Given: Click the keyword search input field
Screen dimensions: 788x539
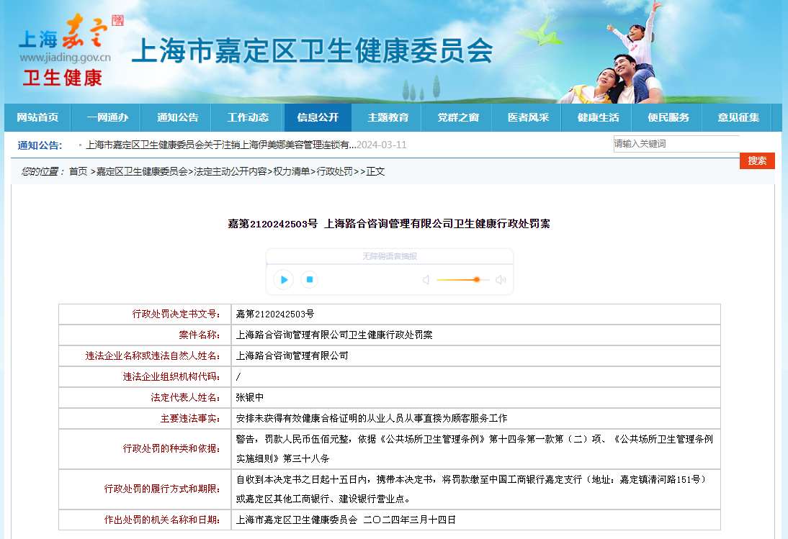Looking at the screenshot, I should point(676,144).
